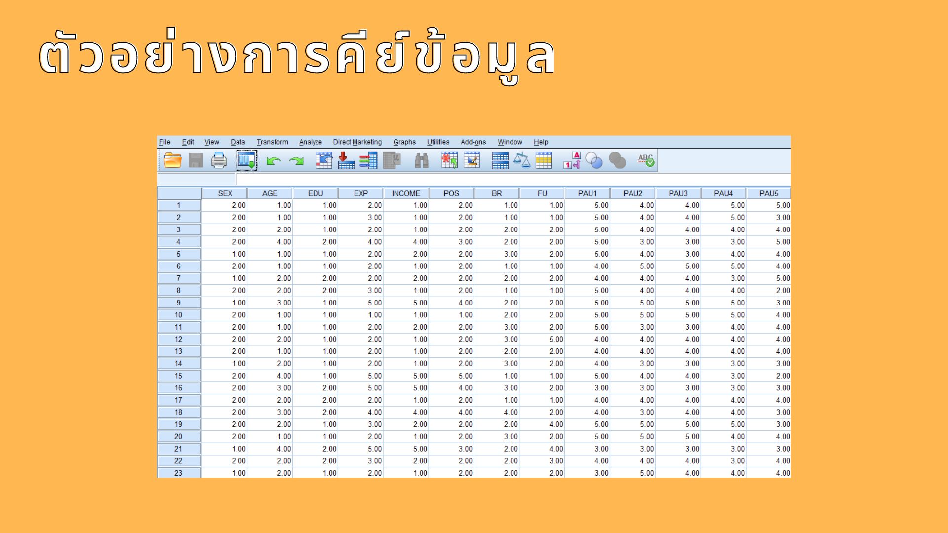Click the Print icon
This screenshot has width=948, height=533.
pos(219,160)
